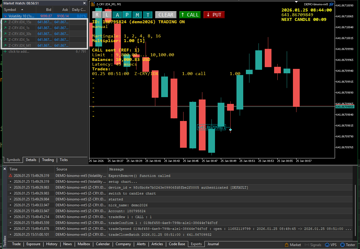Screen dimensions: 360x249
Task: Open the VPS cloud icon in the Toolbox bar
Action: (327, 245)
